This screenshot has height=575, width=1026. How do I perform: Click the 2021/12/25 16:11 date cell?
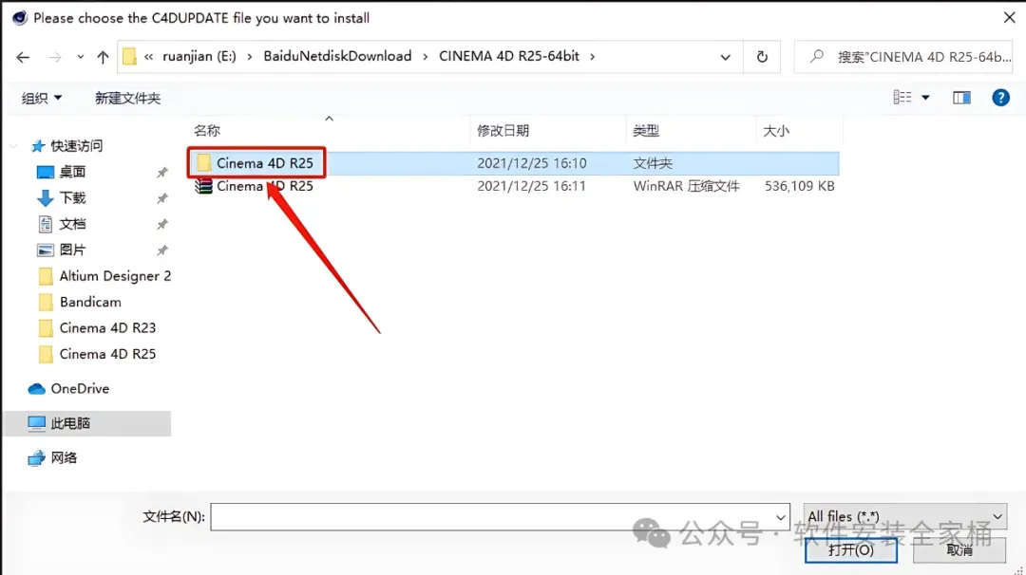pos(531,186)
